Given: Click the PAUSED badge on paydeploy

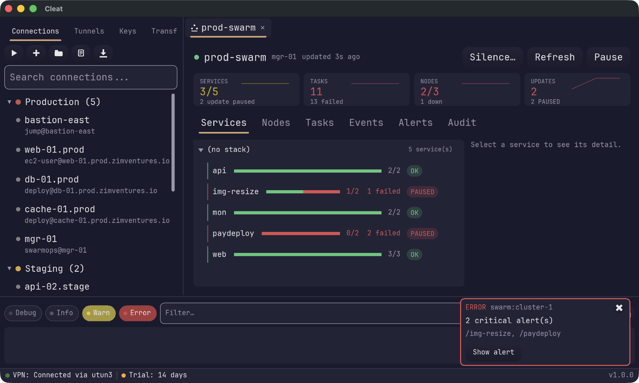Looking at the screenshot, I should click(x=423, y=234).
